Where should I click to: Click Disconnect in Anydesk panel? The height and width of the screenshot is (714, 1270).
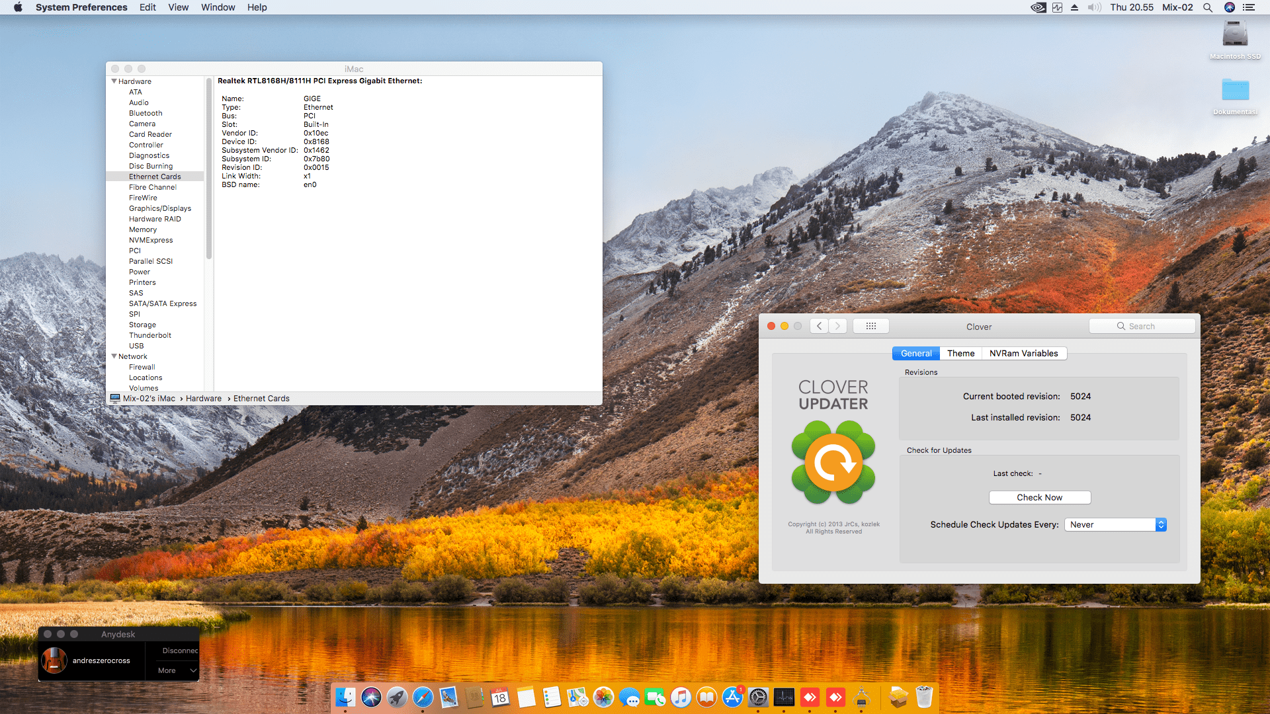[x=179, y=651]
